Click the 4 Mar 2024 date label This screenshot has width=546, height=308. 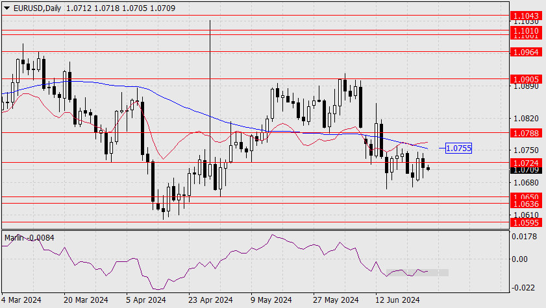tap(21, 300)
